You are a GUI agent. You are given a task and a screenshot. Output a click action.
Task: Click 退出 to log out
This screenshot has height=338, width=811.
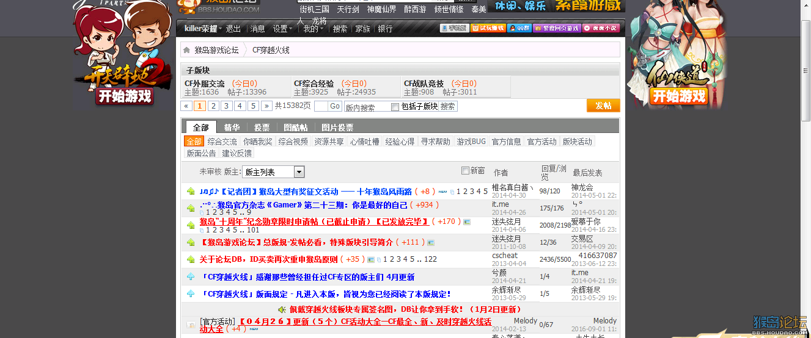pos(233,29)
